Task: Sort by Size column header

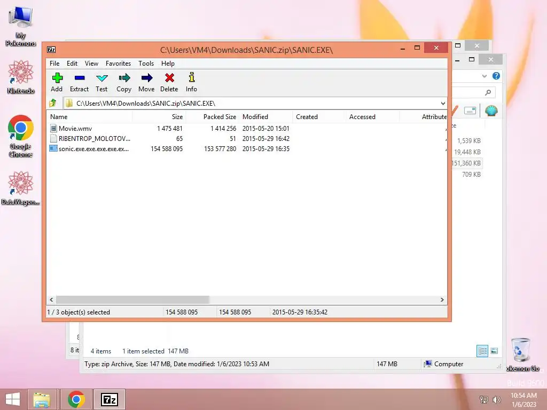Action: (x=159, y=117)
